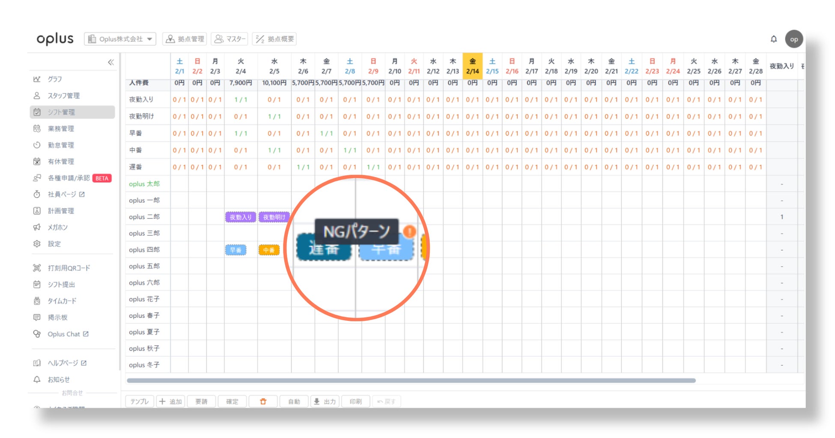Click the 戻す undo button
835x438 pixels.
click(386, 402)
